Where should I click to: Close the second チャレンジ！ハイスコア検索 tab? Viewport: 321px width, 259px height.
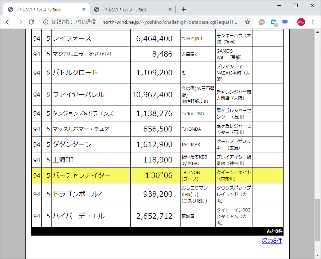tap(170, 9)
